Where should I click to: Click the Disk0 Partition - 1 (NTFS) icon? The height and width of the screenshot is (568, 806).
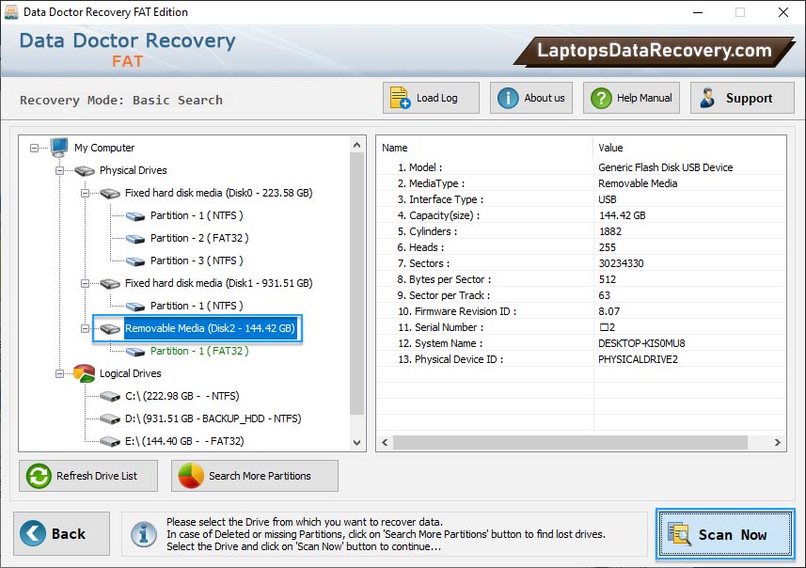coord(135,216)
